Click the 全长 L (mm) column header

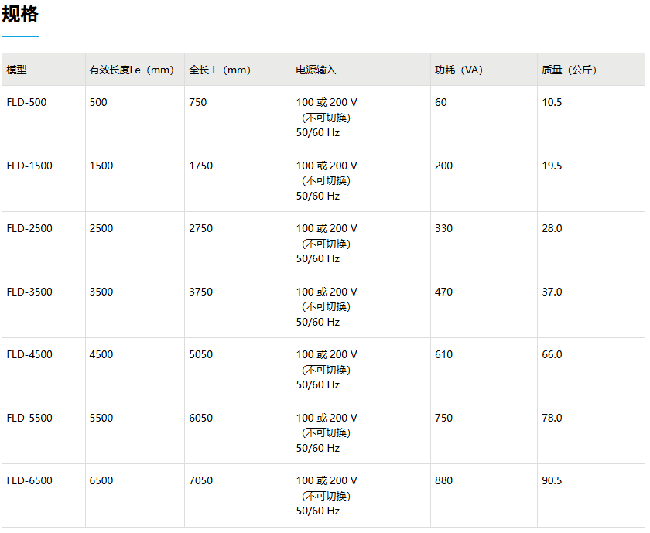[x=220, y=70]
